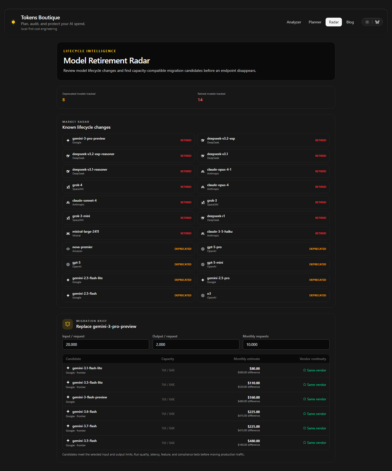Click the Mistral icon beside mistral-large-2411
Viewport: 392px width, 471px height.
pyautogui.click(x=68, y=233)
